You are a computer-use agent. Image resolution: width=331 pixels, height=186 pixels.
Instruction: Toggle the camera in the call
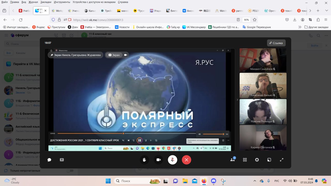click(159, 160)
